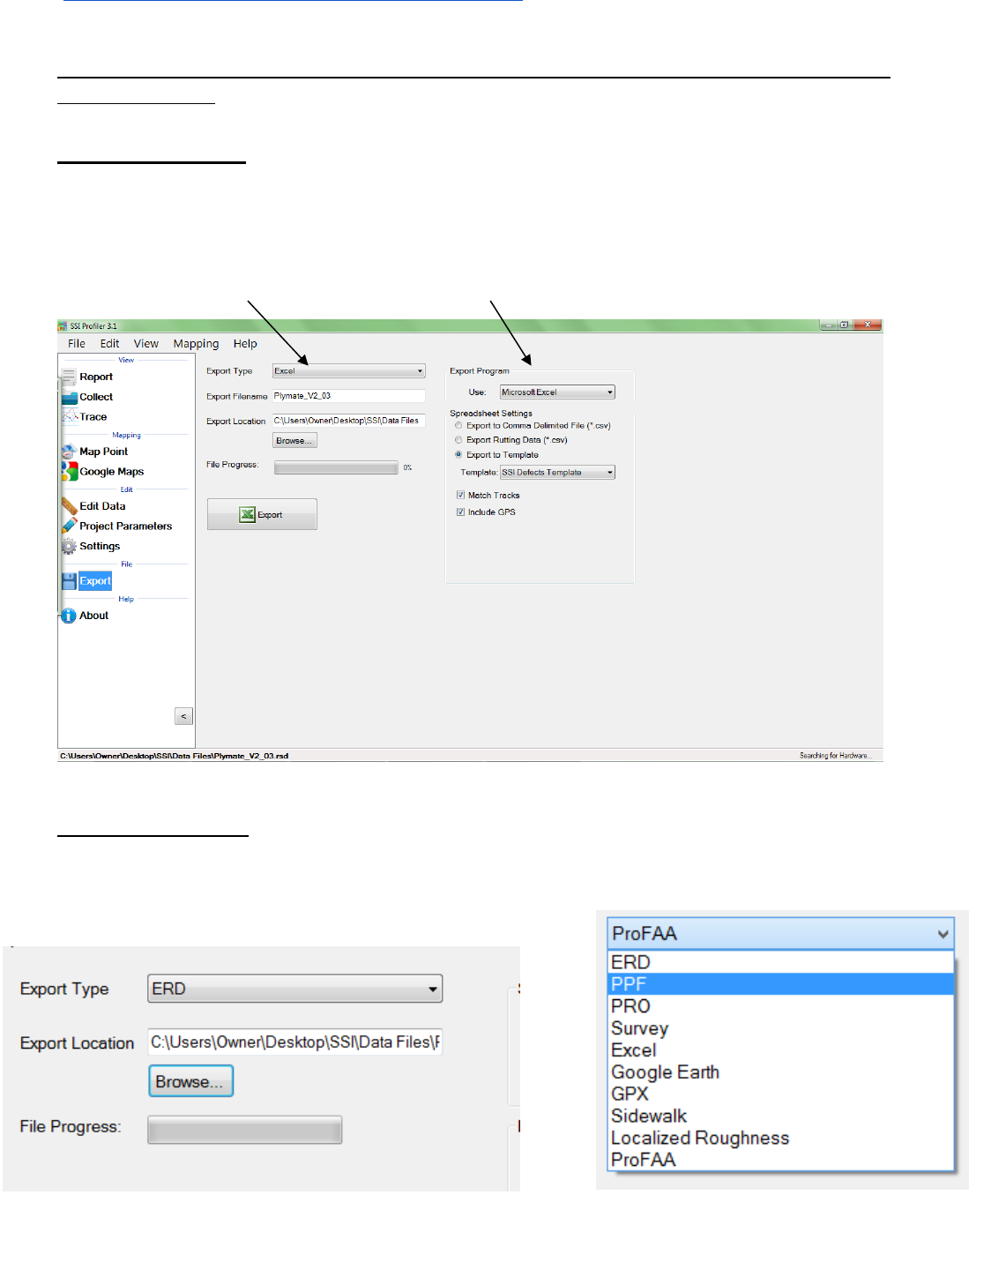Click the About info icon

69,616
